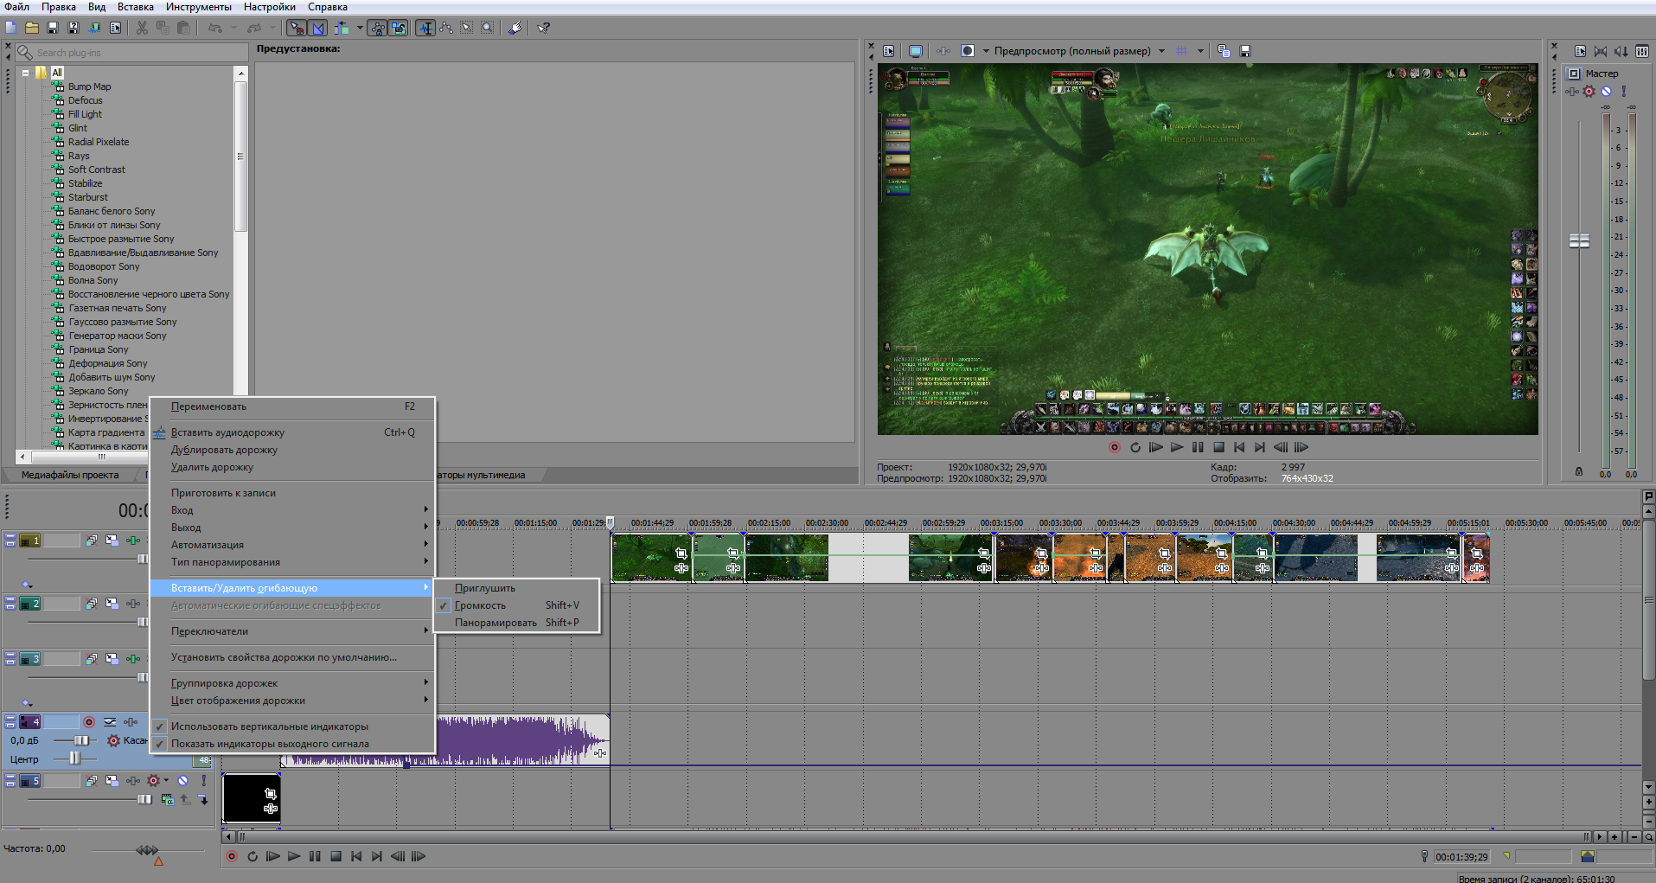Click the track 4 pan 'Центр' slider handle
Screen dimensions: 1656x883
(x=74, y=758)
